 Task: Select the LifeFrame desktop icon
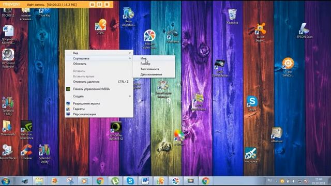[173, 36]
